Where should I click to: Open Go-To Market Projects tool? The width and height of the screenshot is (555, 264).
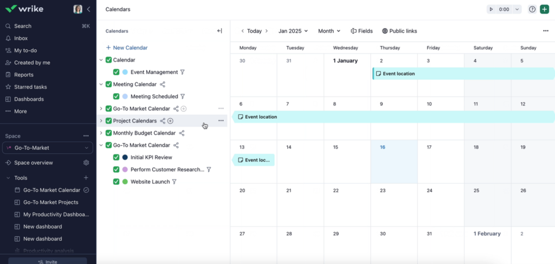tap(50, 202)
